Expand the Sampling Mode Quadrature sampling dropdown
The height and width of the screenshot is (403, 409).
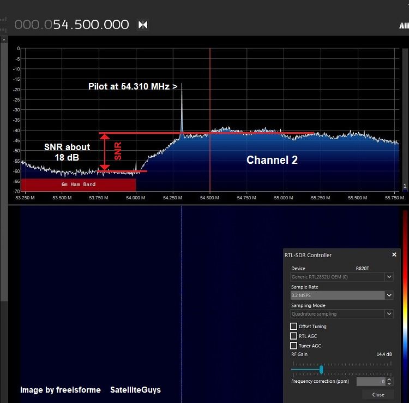(x=389, y=313)
